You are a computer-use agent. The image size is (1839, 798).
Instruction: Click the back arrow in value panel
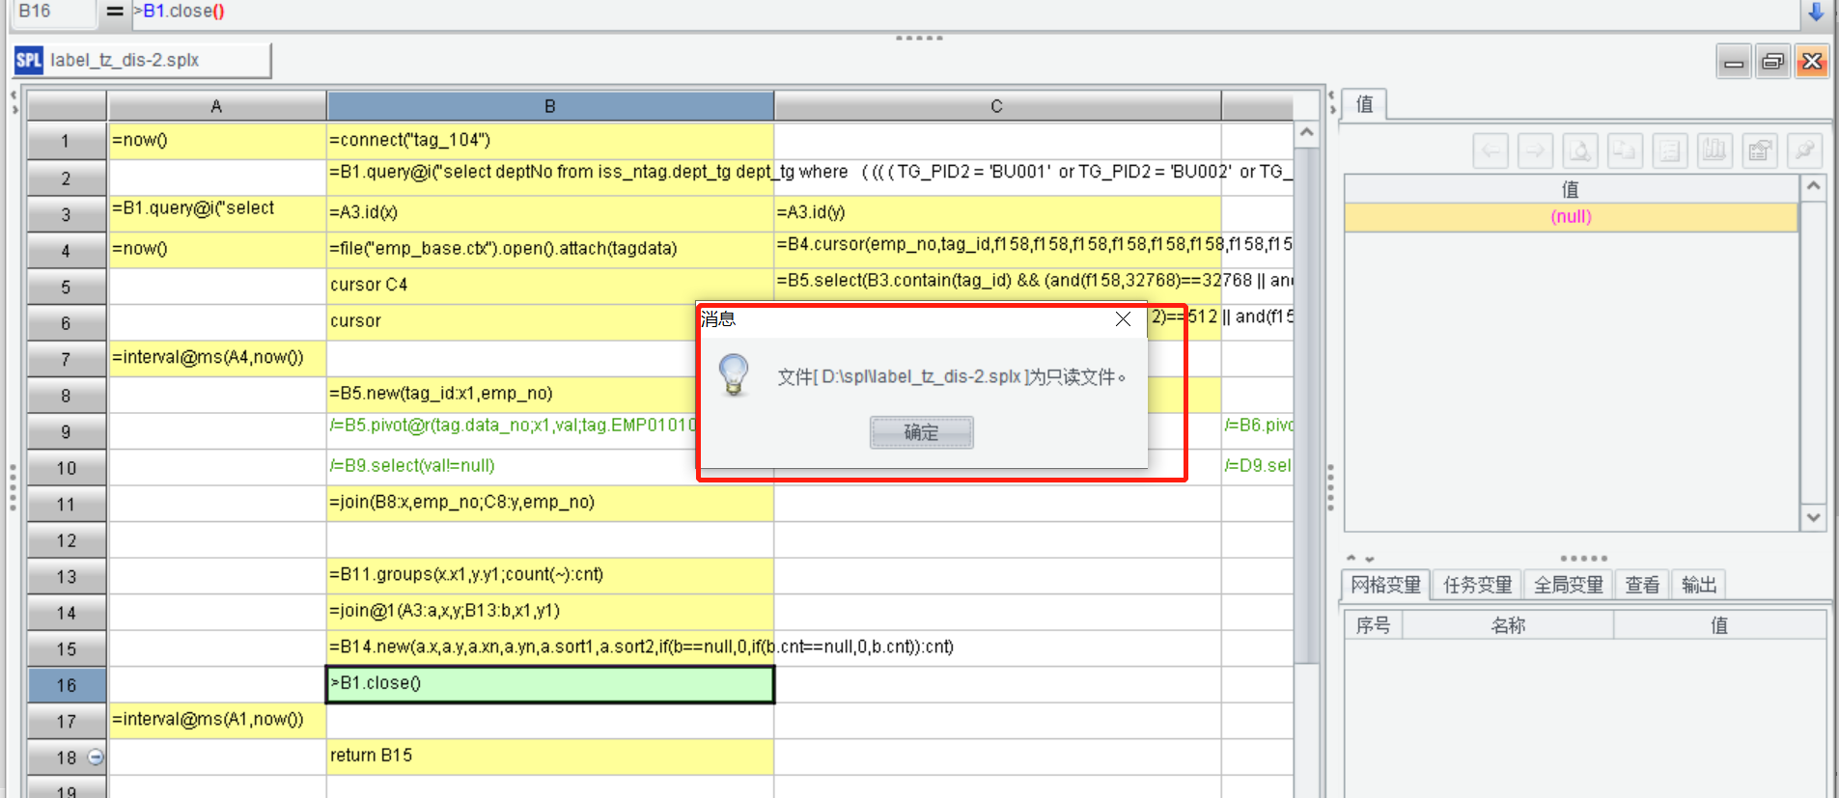point(1491,151)
